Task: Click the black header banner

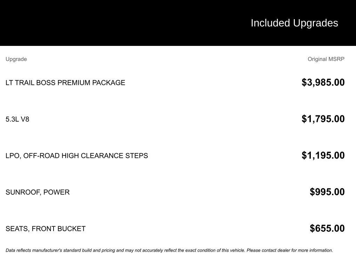Action: tap(178, 23)
